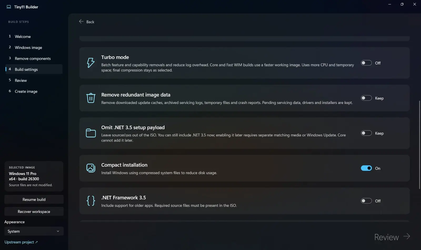The height and width of the screenshot is (250, 421).
Task: Open the Windows image step
Action: (x=34, y=47)
